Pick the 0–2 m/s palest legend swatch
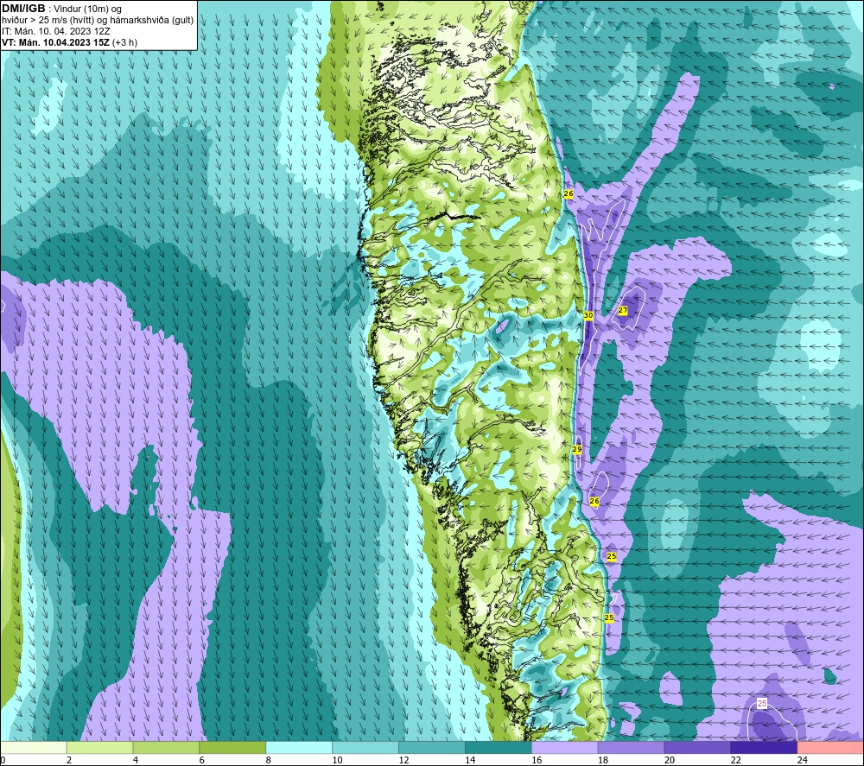Viewport: 864px width, 766px height. tap(34, 747)
